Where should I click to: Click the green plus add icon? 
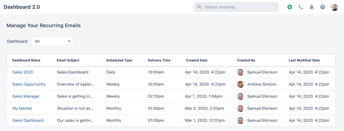point(290,7)
